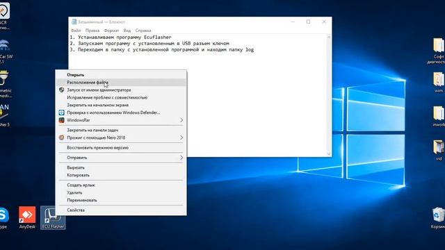
Task: Click the line starting "3. Переходим в папку"
Action: pyautogui.click(x=162, y=49)
